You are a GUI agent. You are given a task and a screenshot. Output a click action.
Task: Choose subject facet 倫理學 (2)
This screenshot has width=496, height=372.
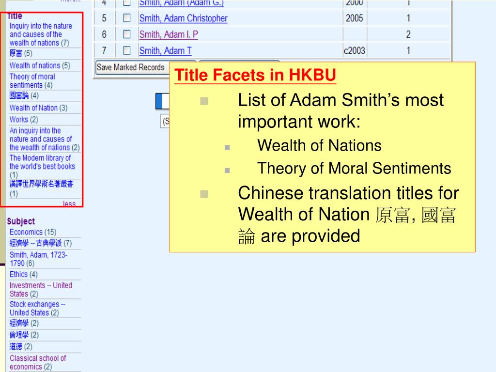[x=24, y=335]
